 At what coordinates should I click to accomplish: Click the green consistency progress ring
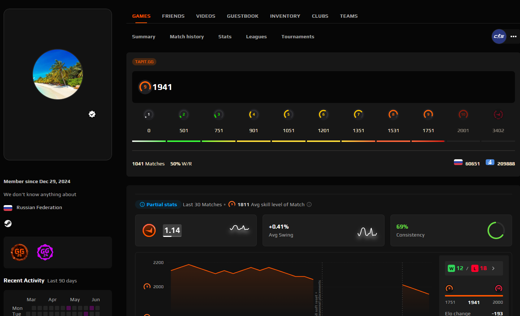pyautogui.click(x=496, y=230)
